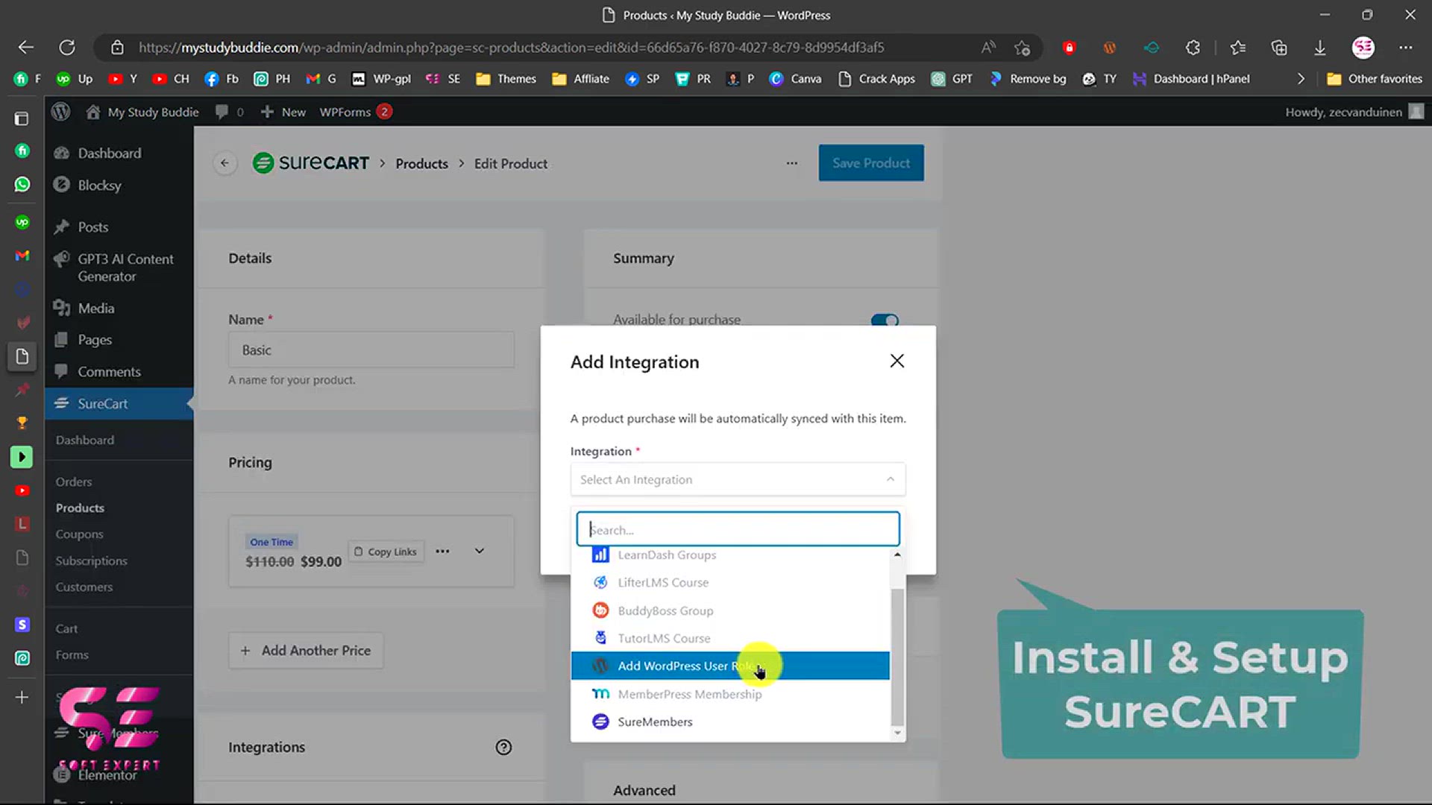The image size is (1432, 805).
Task: Open the browser extensions puzzle icon
Action: (x=1193, y=48)
